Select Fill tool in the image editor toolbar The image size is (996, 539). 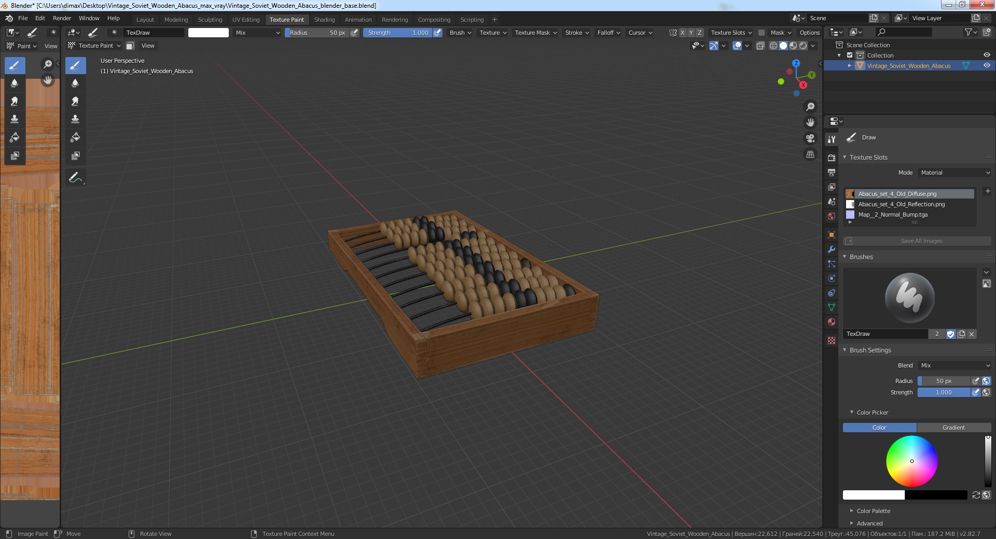click(15, 137)
